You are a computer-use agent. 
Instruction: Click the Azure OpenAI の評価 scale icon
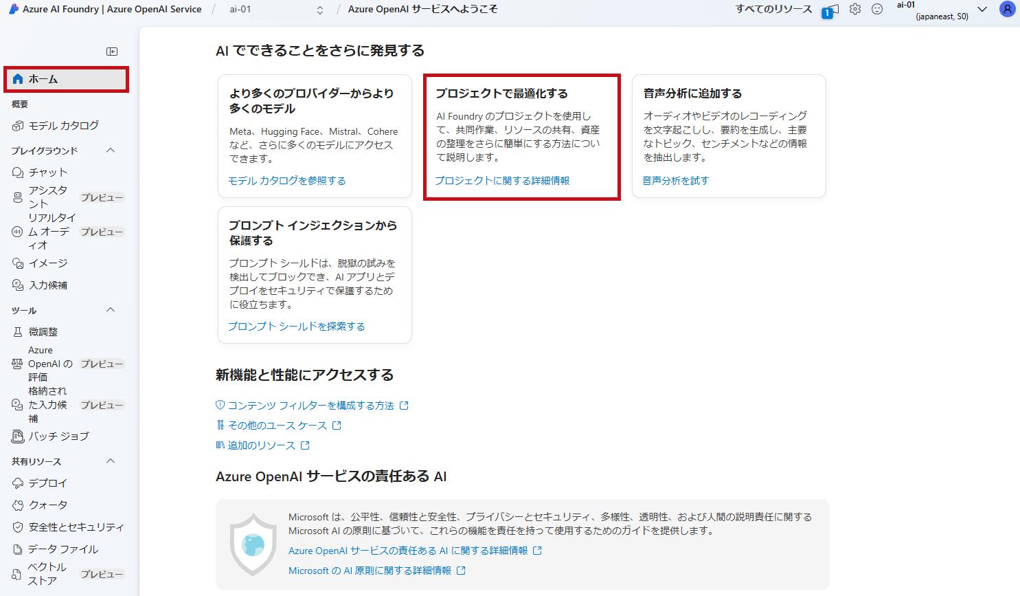pyautogui.click(x=18, y=364)
